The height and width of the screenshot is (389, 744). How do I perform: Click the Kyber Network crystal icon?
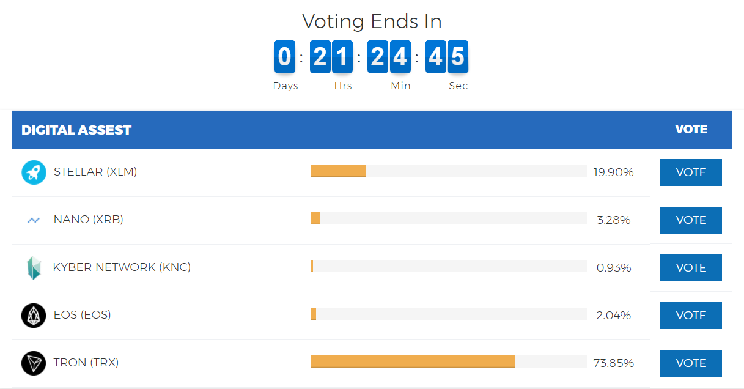[34, 268]
